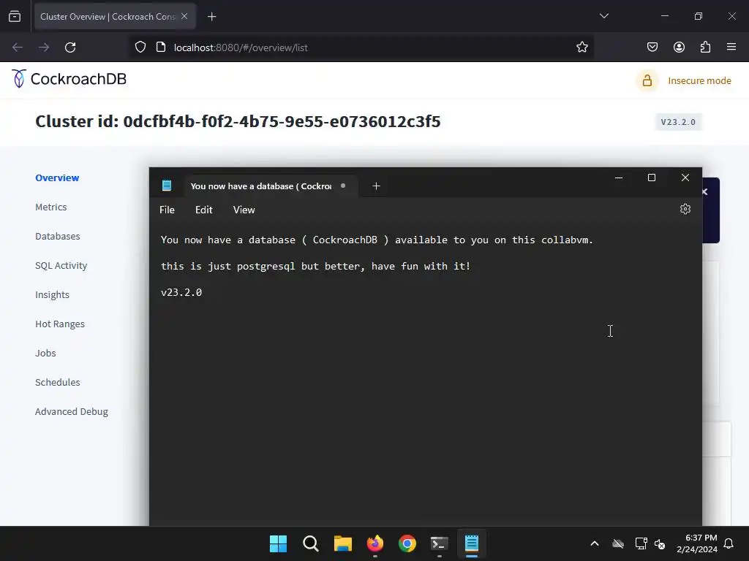Focus the Firefox address bar
Image resolution: width=749 pixels, height=561 pixels.
tap(363, 47)
